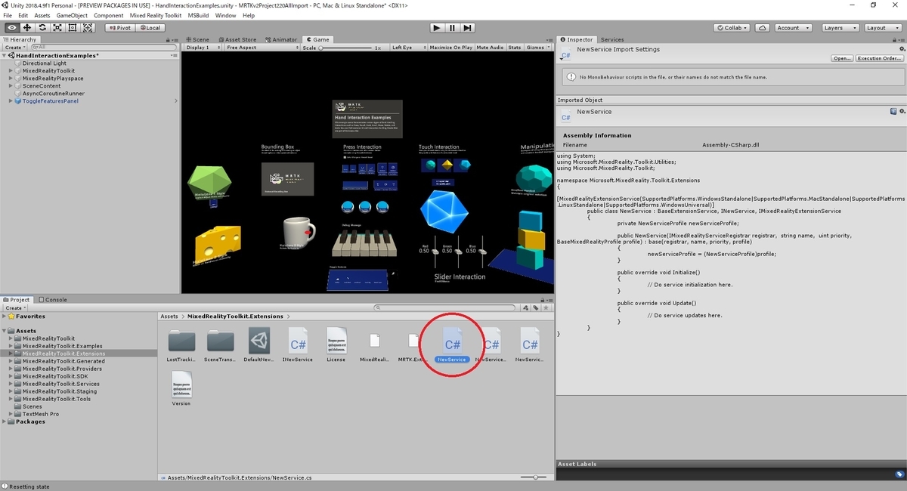
Task: Toggle Mute Audio in Game view
Action: tap(490, 48)
